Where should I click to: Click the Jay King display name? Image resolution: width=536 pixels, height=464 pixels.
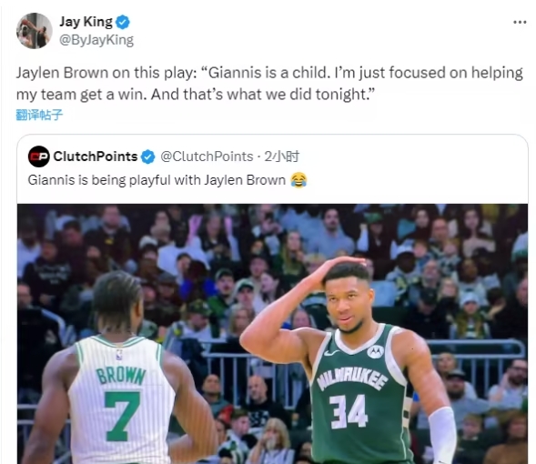tap(86, 22)
